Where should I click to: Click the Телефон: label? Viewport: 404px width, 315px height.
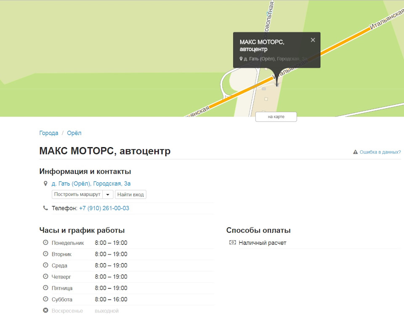pyautogui.click(x=65, y=208)
